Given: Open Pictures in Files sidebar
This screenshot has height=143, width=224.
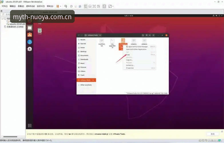Looking at the screenshot, I should [86, 67].
